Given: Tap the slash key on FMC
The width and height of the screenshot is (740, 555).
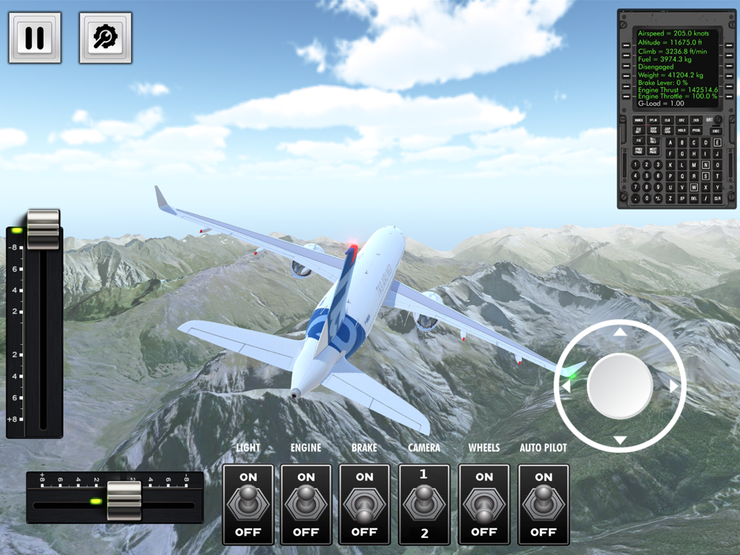Looking at the screenshot, I should 705,198.
